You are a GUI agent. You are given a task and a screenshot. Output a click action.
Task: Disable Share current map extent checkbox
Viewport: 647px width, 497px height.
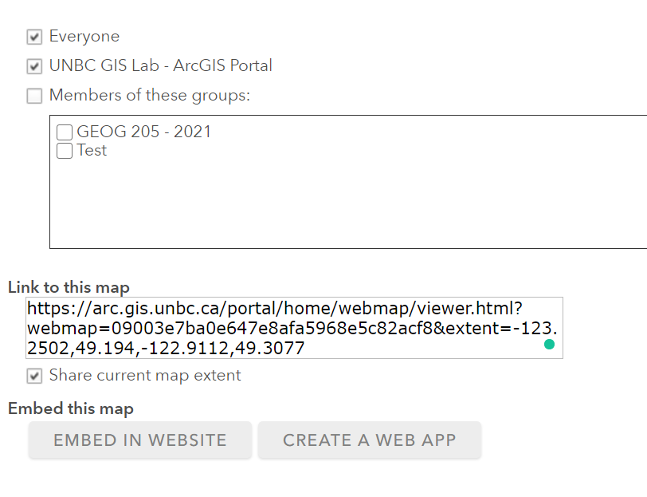point(34,376)
